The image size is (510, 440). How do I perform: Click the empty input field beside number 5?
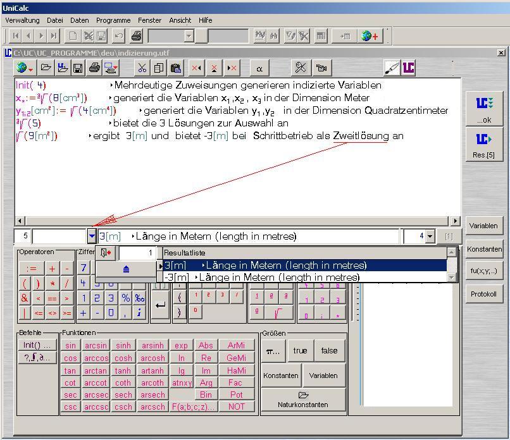pyautogui.click(x=59, y=236)
